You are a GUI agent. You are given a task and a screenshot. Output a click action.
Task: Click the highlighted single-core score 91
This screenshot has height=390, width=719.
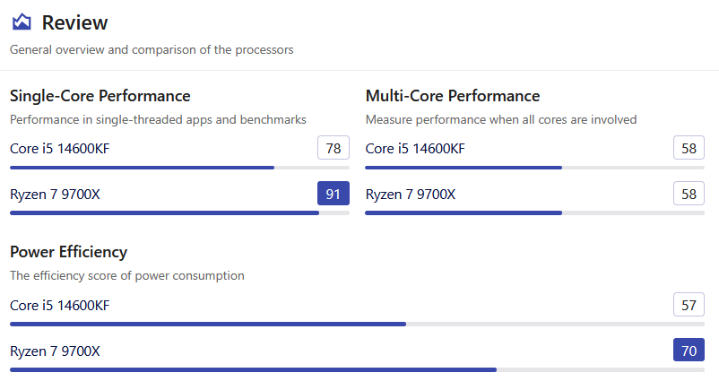click(x=334, y=194)
